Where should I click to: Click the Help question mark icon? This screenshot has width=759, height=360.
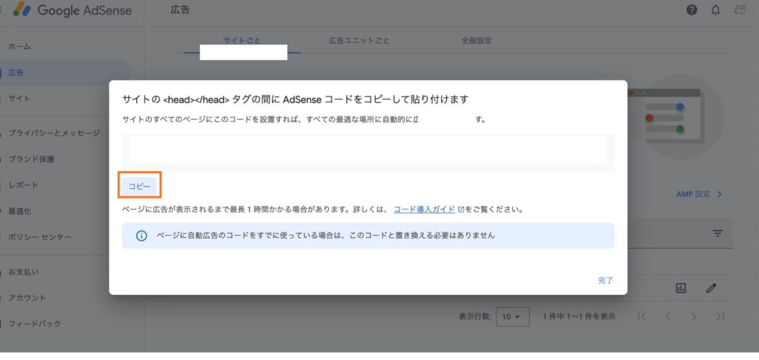point(692,10)
